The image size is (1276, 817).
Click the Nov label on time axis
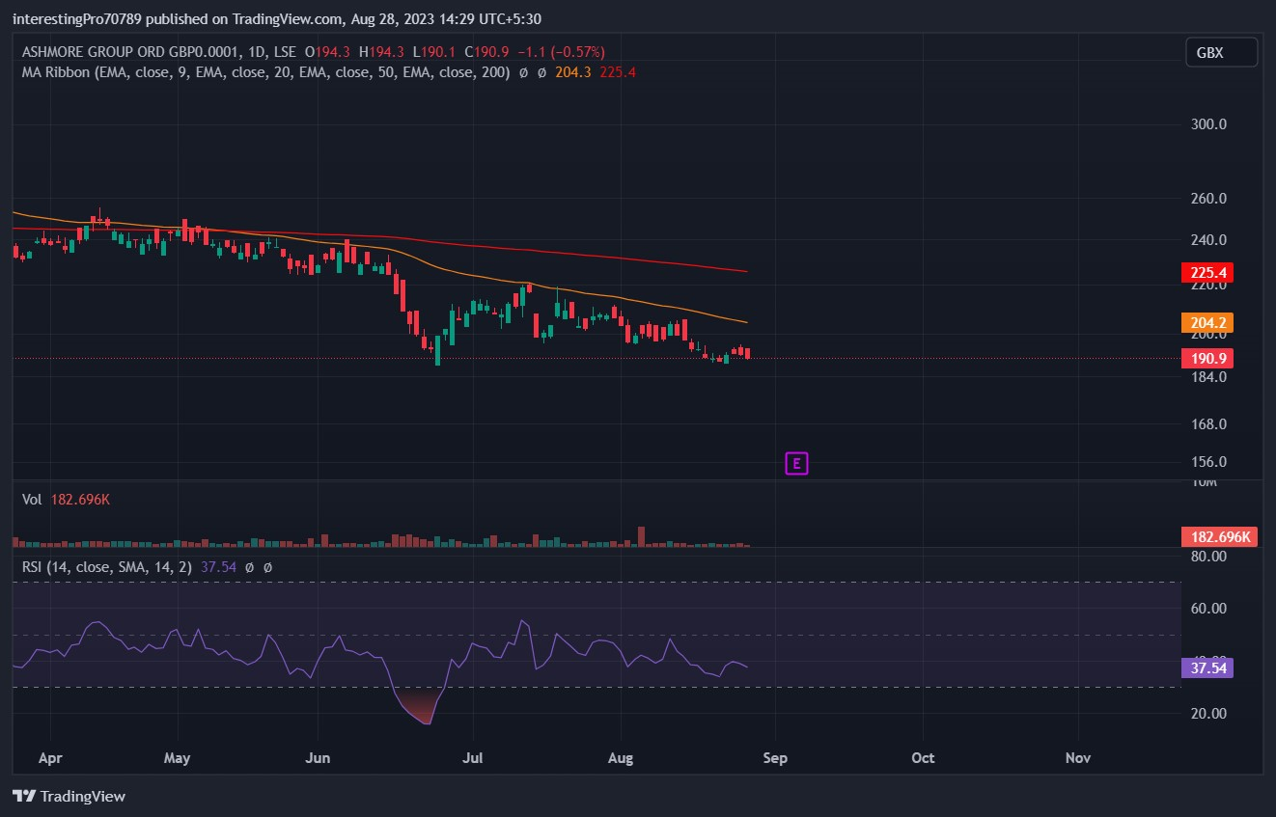click(1078, 758)
